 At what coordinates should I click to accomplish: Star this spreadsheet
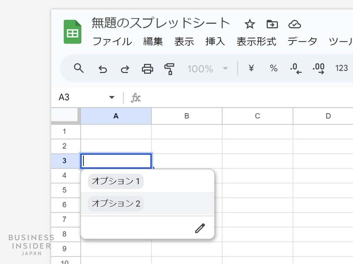pyautogui.click(x=250, y=24)
